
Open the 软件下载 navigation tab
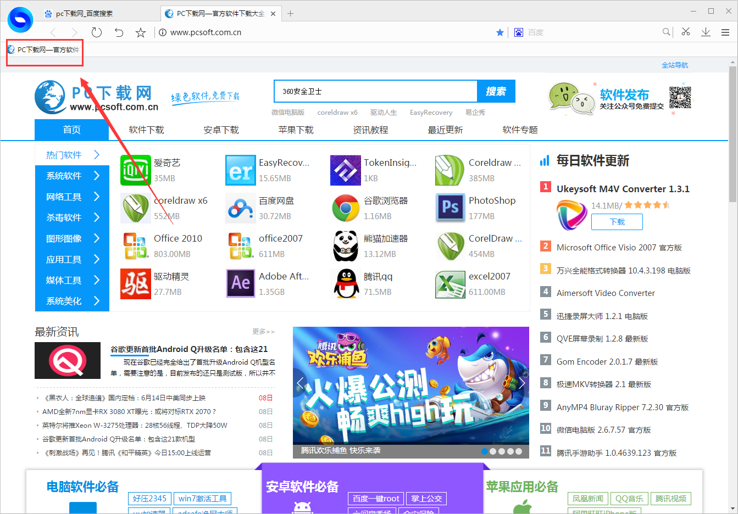(x=146, y=130)
